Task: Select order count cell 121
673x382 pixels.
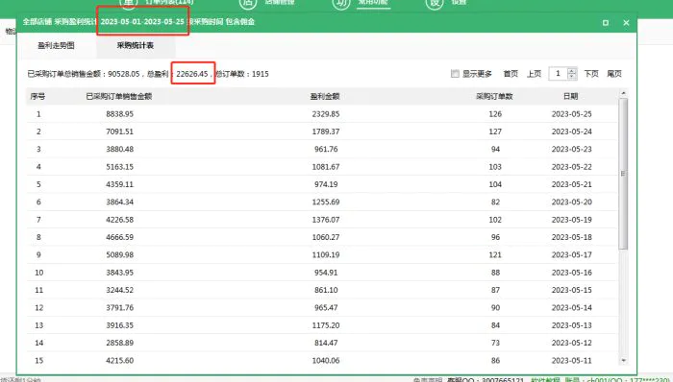Action: click(495, 254)
